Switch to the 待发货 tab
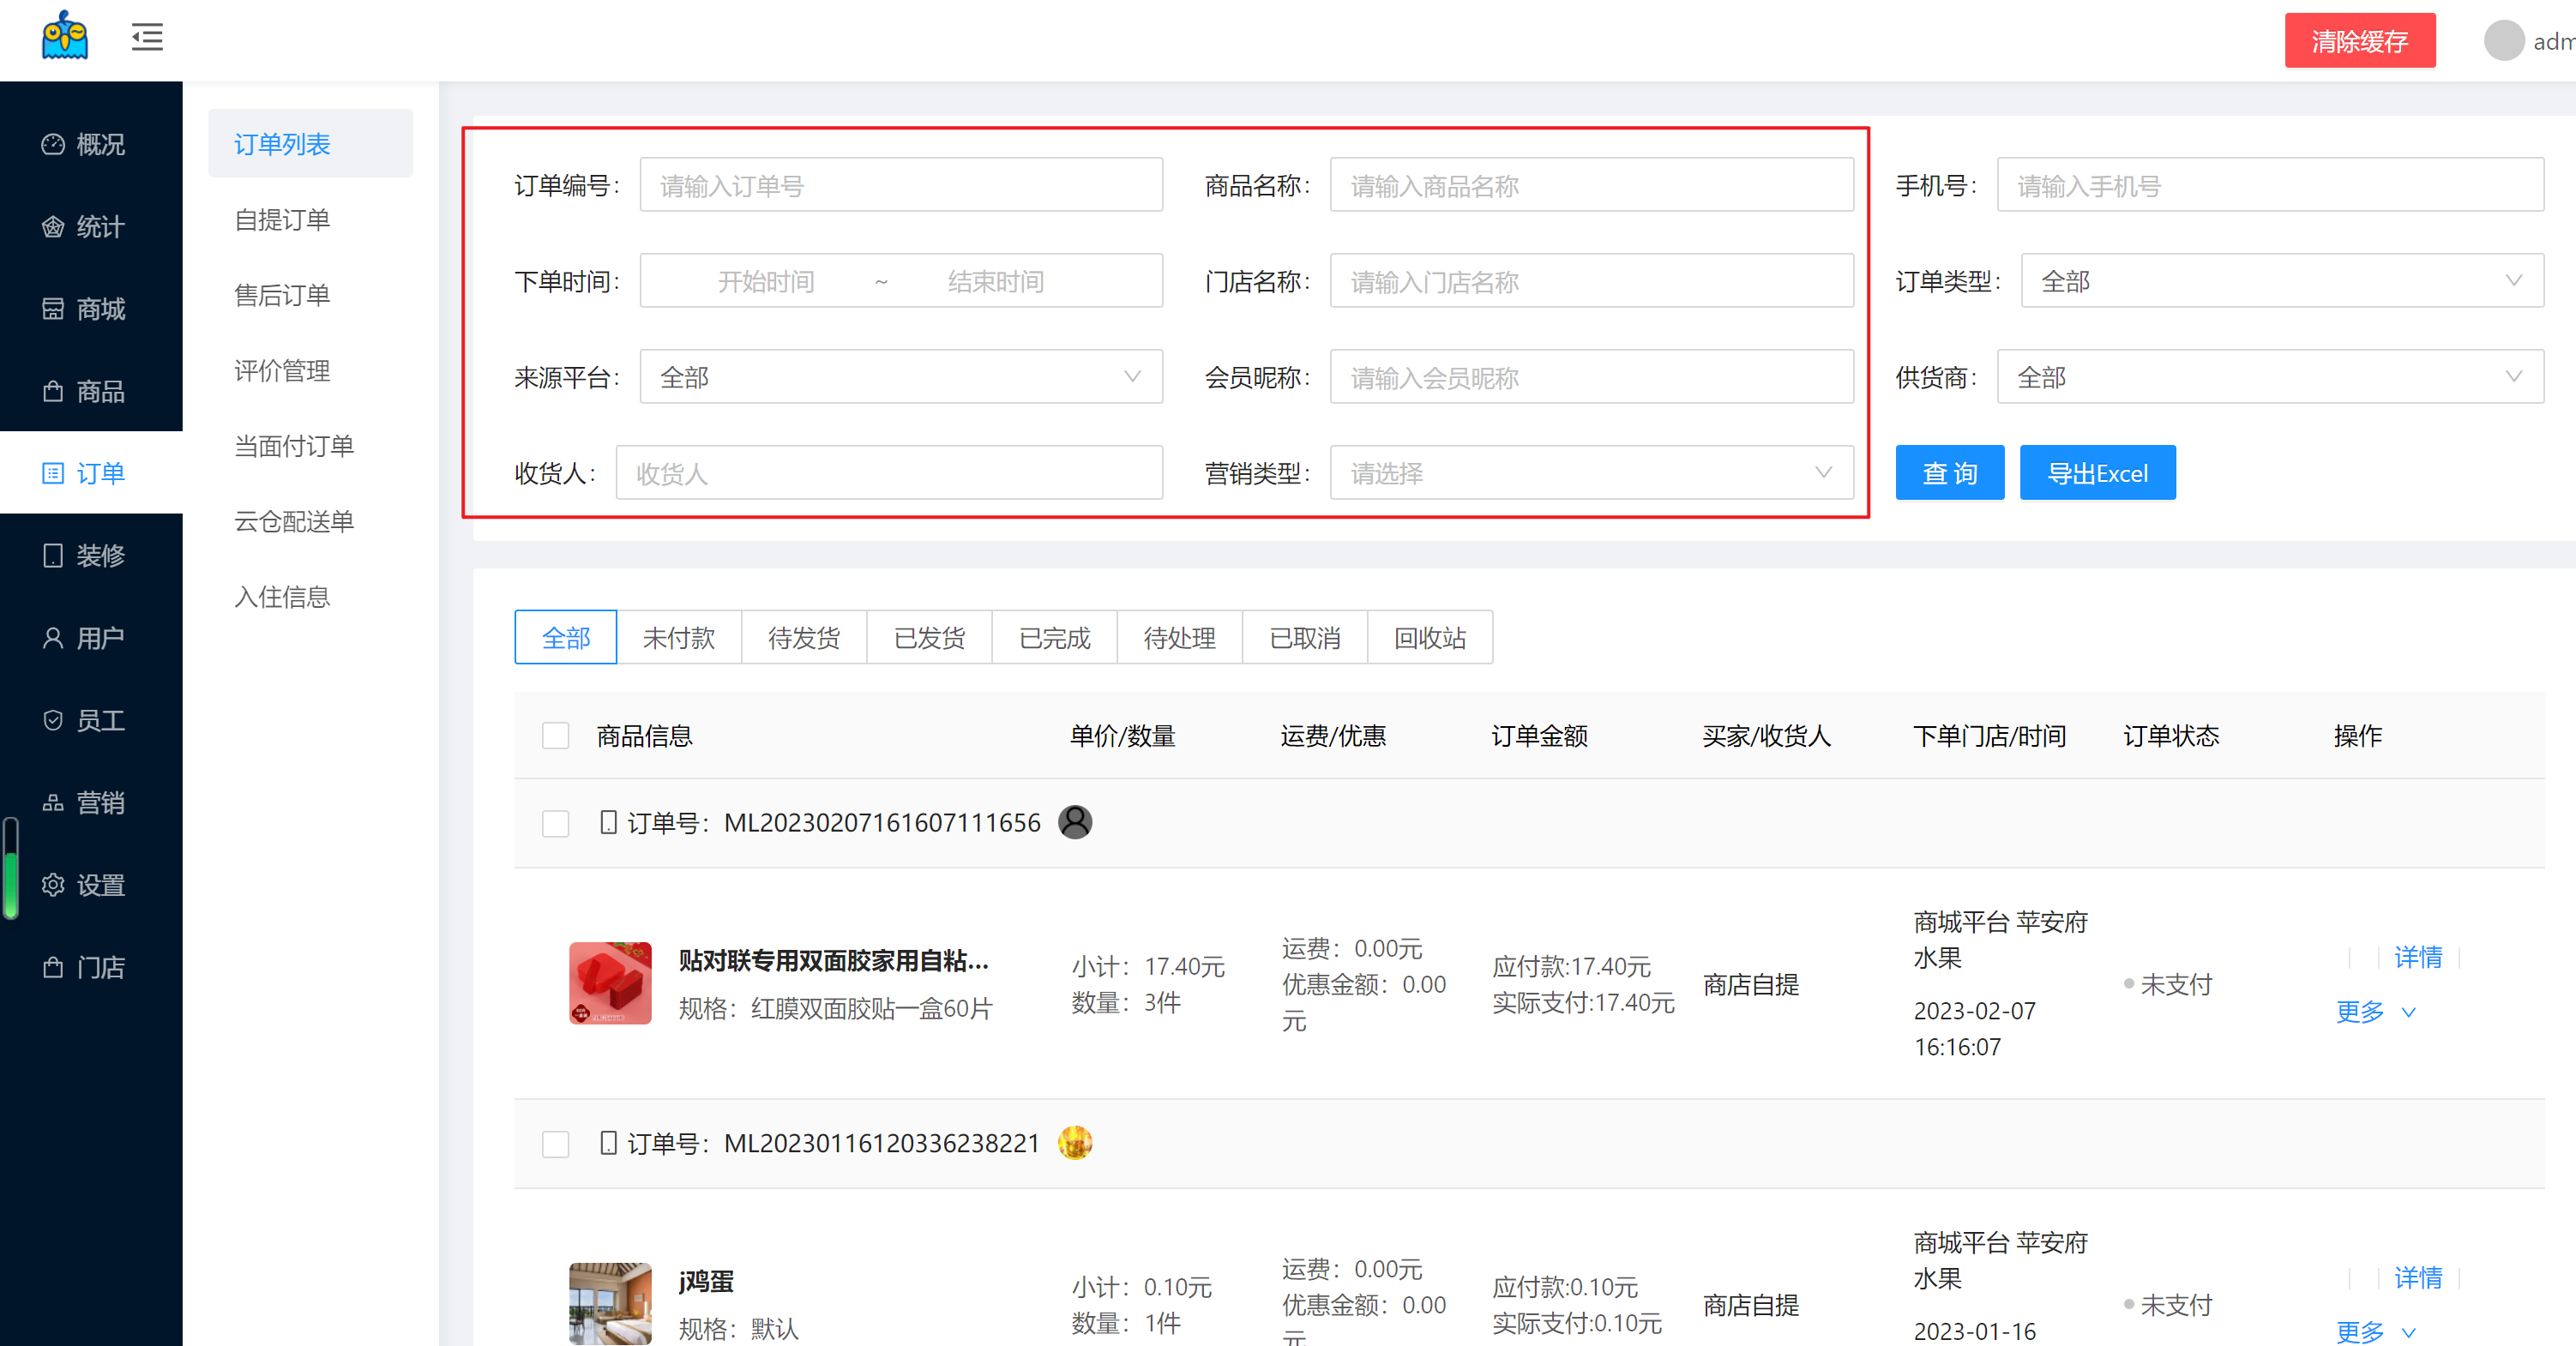Viewport: 2576px width, 1346px height. [803, 638]
